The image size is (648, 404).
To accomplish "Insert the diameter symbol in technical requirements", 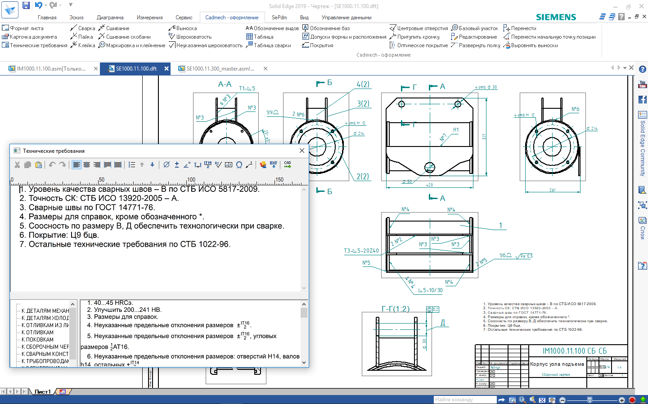I will click(166, 165).
